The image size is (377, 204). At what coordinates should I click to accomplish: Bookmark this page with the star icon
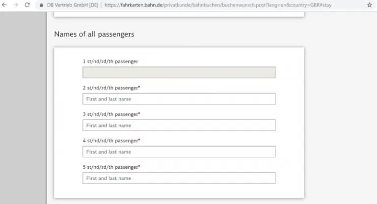tap(369, 5)
